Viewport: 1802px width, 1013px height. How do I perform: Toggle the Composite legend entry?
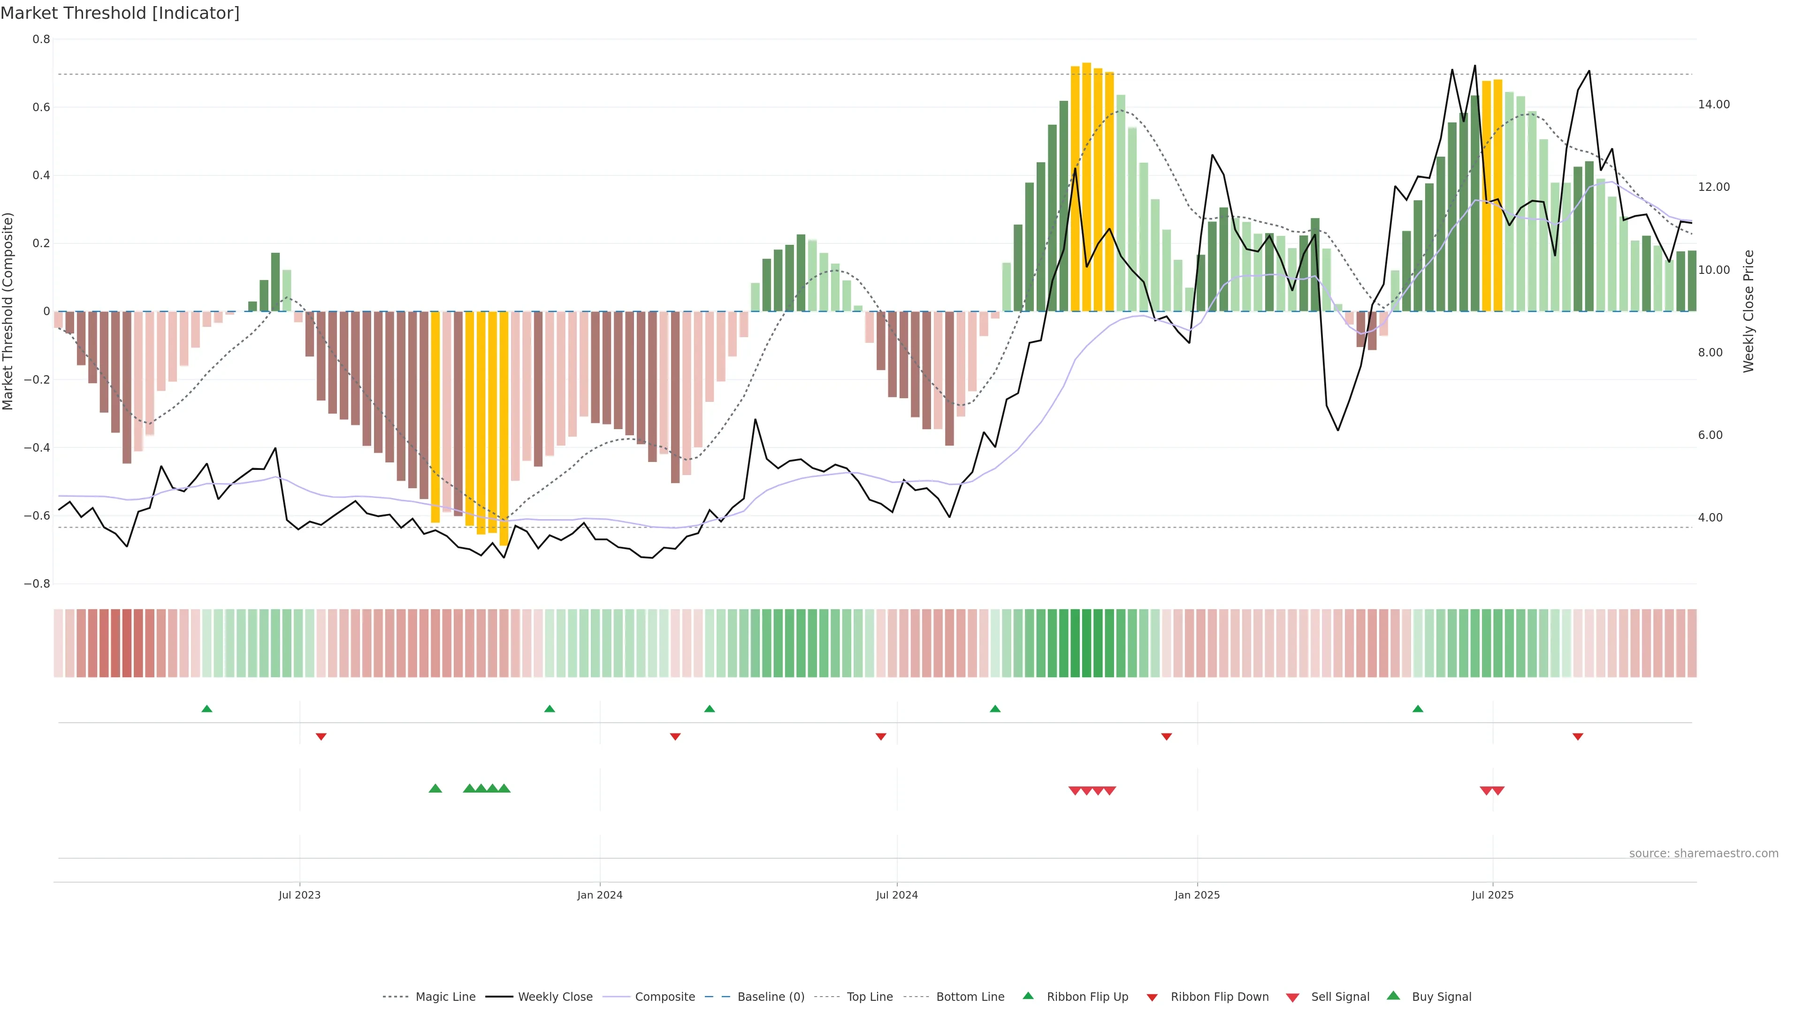click(x=664, y=997)
